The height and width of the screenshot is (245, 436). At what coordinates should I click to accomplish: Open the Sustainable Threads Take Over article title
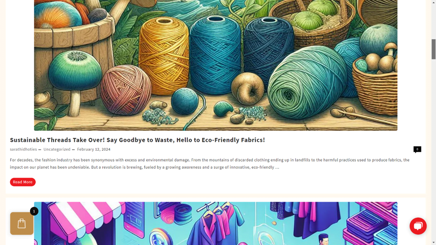click(137, 140)
